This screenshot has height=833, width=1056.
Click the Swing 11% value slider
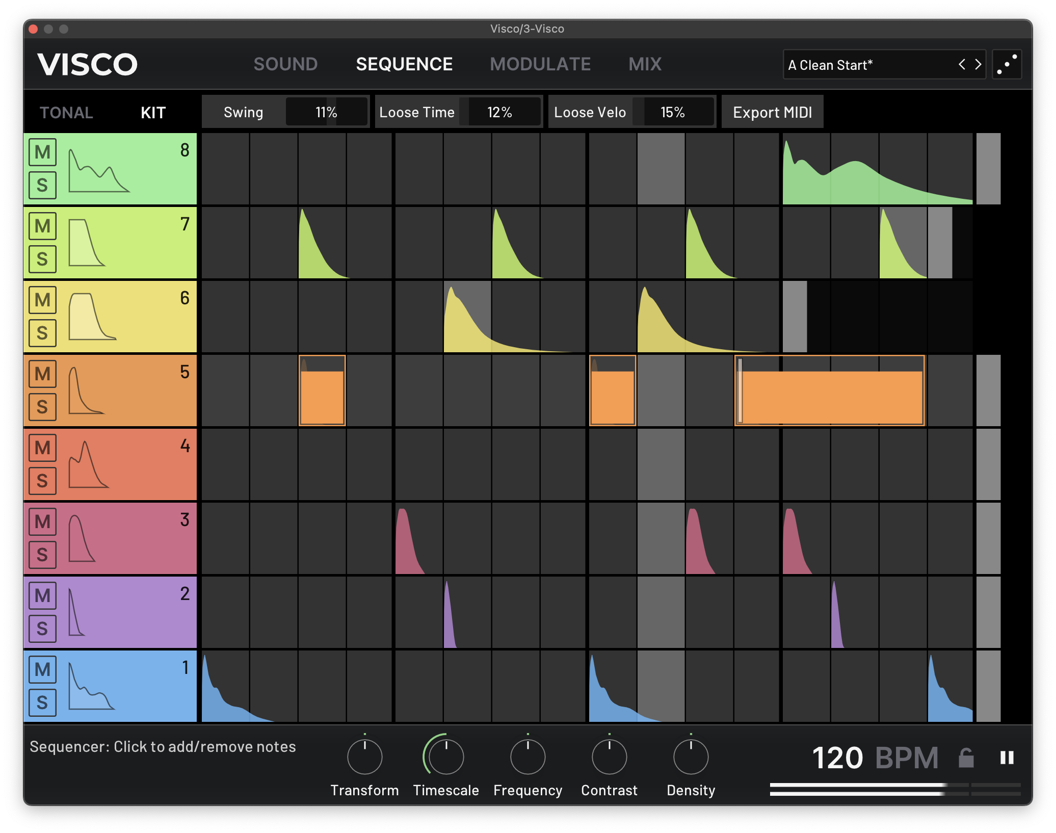326,112
